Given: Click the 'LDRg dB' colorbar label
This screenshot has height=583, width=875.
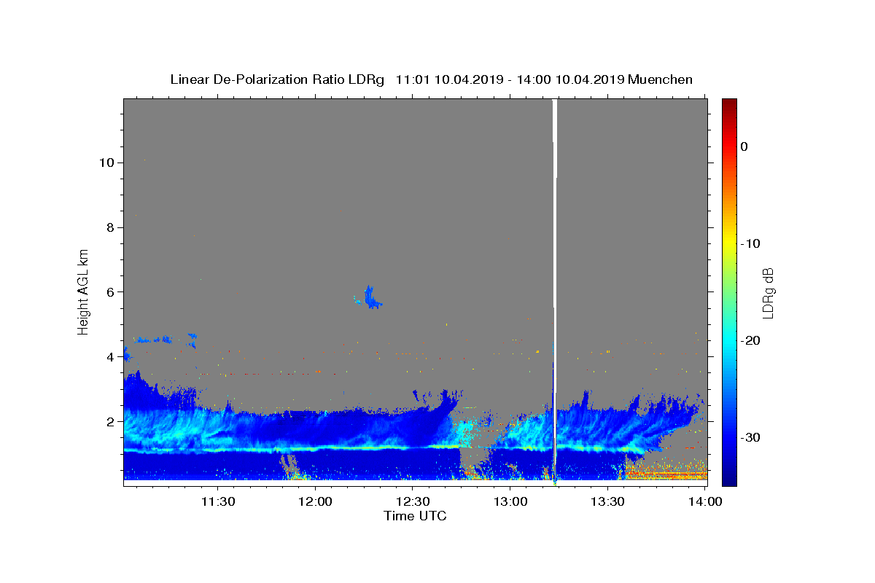Looking at the screenshot, I should (767, 293).
